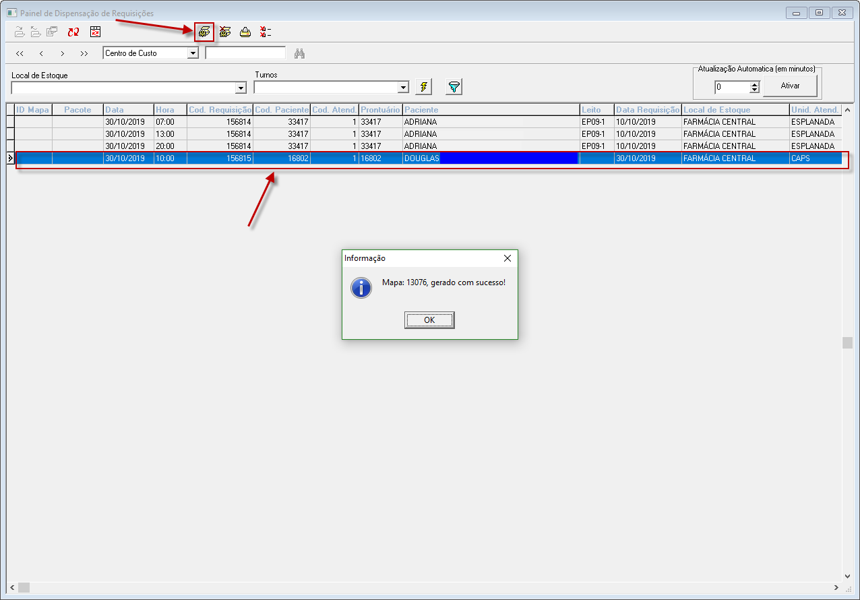
Task: Click the 16802 Cod. Paciente cell
Action: pyautogui.click(x=282, y=158)
